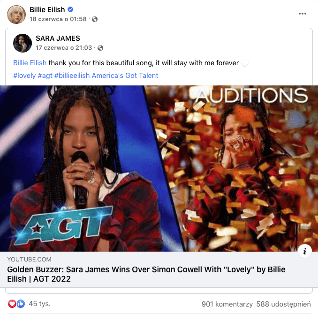Click the #billieeilish hashtag

pos(72,76)
